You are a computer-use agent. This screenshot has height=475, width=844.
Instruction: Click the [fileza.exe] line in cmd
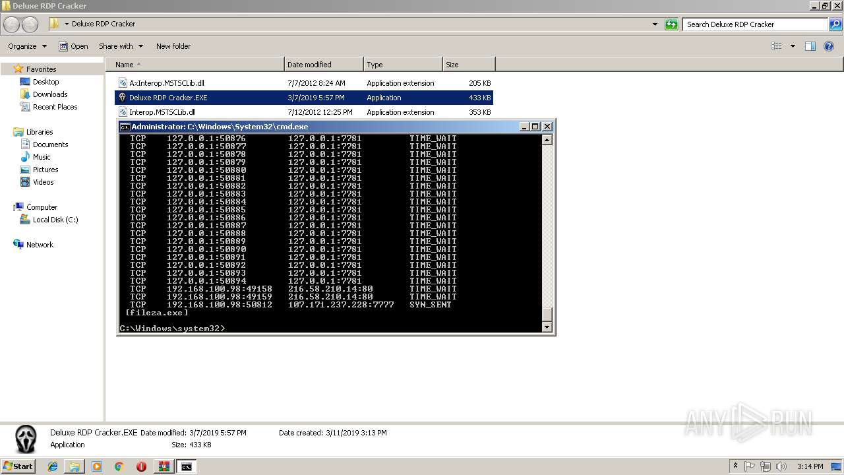point(157,312)
